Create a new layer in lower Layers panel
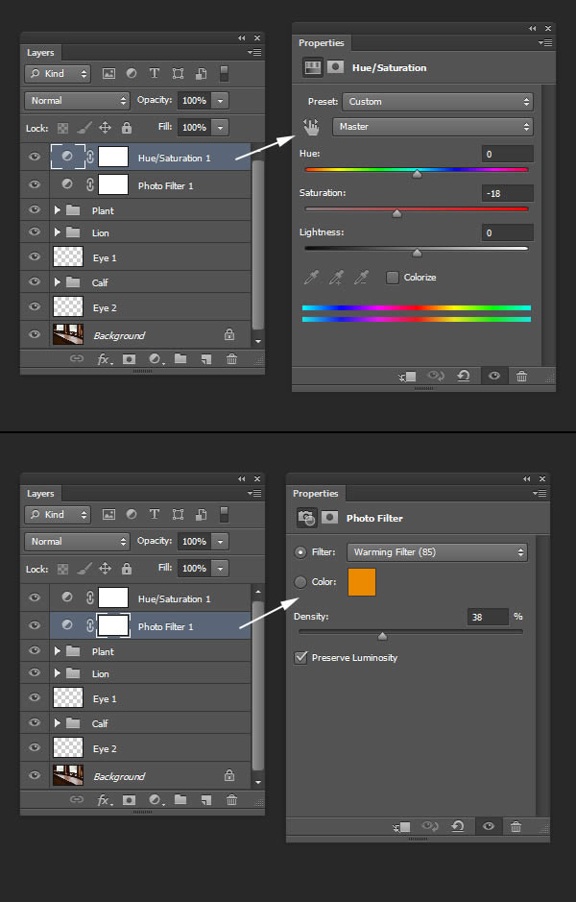This screenshot has width=576, height=902. tap(205, 799)
